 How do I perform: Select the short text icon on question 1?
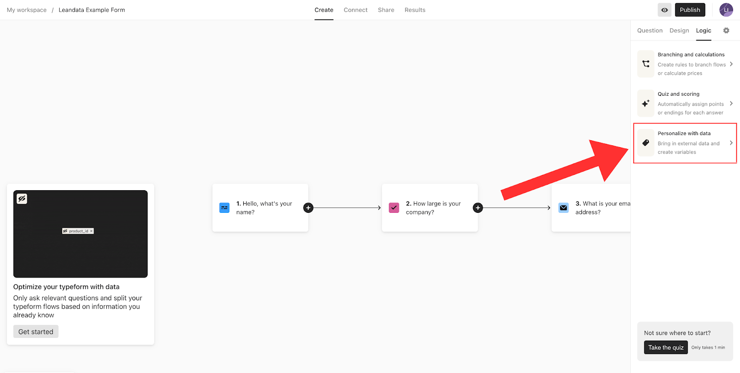[224, 208]
